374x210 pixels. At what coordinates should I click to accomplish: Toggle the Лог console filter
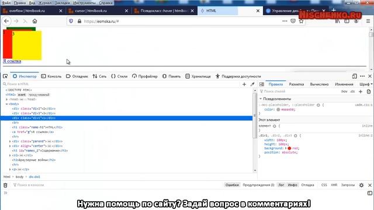tap(281, 185)
